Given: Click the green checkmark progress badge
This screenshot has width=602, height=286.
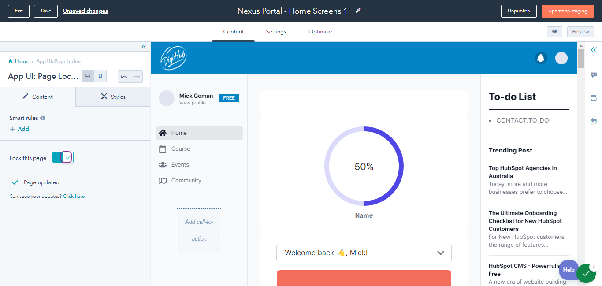Looking at the screenshot, I should click(586, 274).
